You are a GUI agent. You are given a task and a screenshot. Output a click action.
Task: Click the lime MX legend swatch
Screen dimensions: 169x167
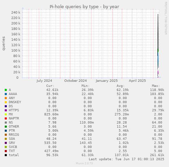point(6,114)
